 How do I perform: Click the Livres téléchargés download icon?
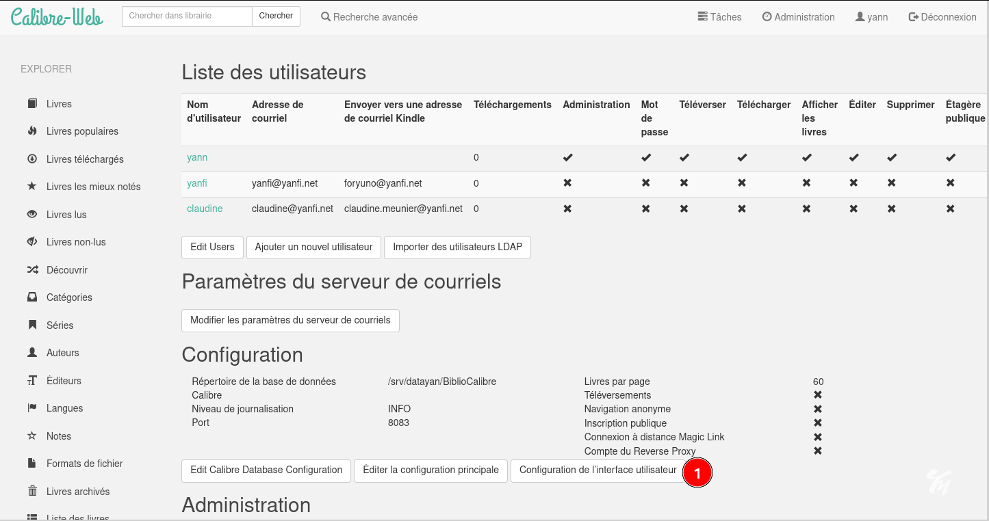tap(32, 159)
